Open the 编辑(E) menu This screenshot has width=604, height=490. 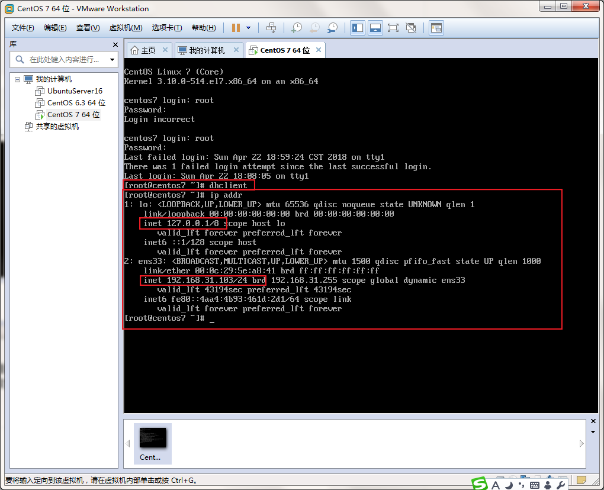pyautogui.click(x=55, y=28)
